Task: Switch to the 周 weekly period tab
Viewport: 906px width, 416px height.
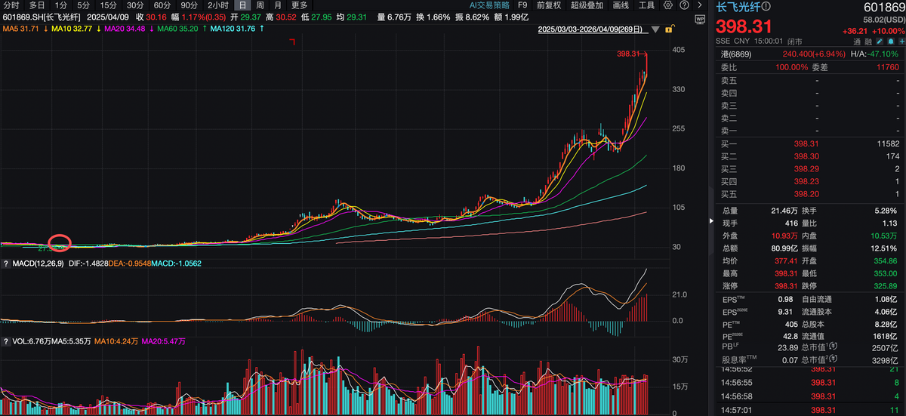Action: point(260,5)
